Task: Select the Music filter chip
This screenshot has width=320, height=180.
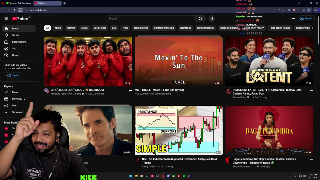Action: pos(58,28)
